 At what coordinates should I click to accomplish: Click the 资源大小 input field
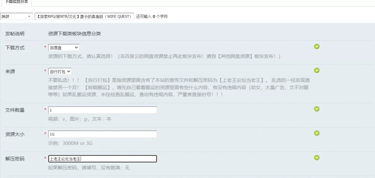[x=102, y=134]
